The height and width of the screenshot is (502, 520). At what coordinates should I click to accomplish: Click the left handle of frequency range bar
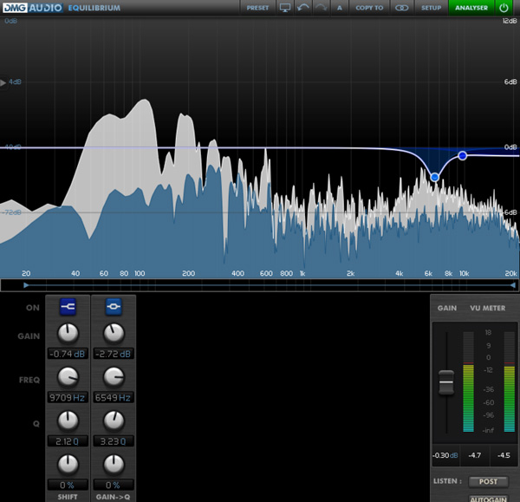point(26,285)
